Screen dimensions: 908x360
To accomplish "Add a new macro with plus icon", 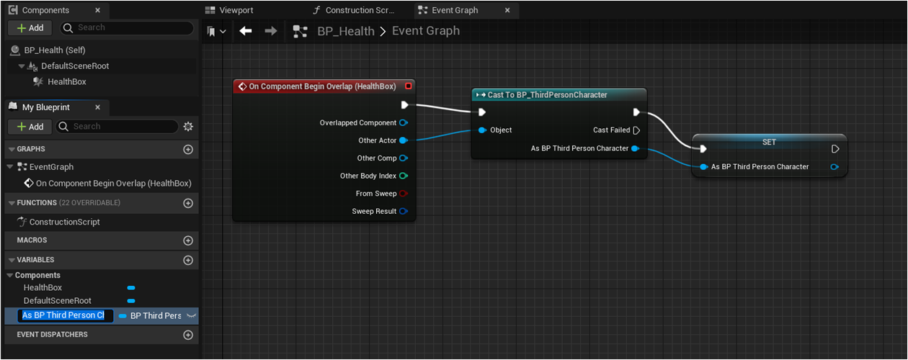I will (188, 240).
